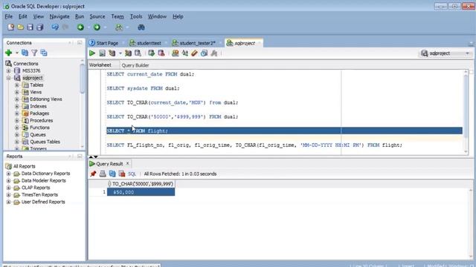The width and height of the screenshot is (476, 267).
Task: Click the green plus New Connection icon
Action: [8, 53]
